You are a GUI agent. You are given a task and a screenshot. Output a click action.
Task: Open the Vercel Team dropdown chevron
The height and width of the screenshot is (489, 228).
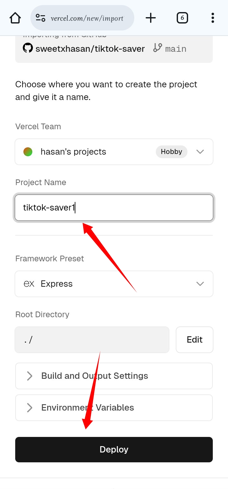click(200, 152)
